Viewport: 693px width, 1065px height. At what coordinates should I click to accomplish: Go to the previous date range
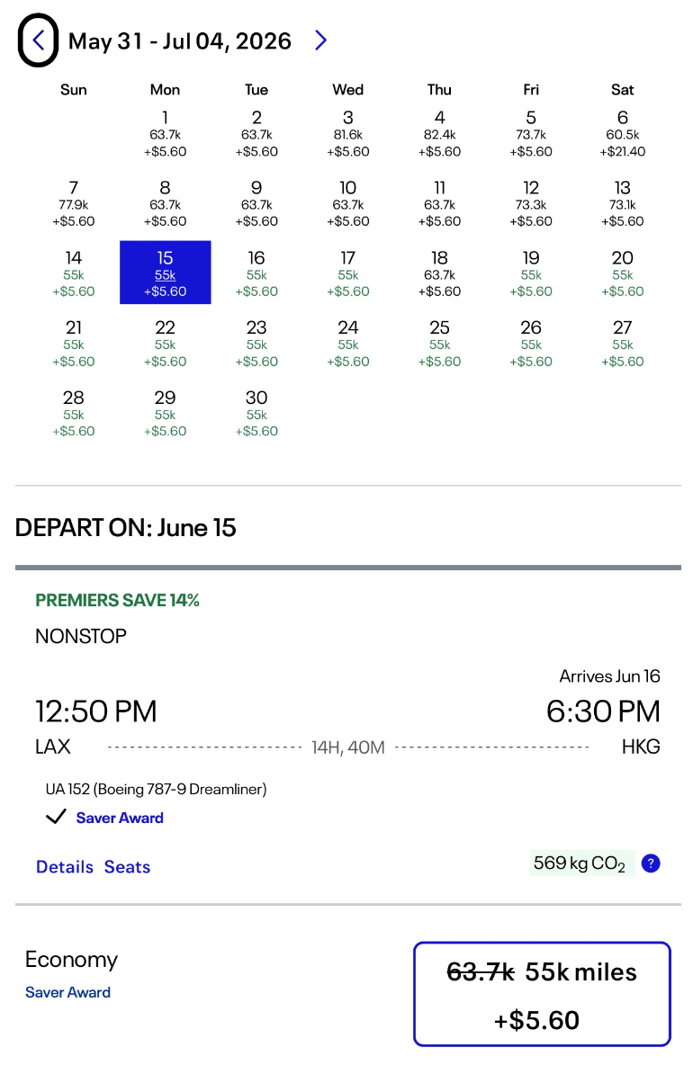38,40
